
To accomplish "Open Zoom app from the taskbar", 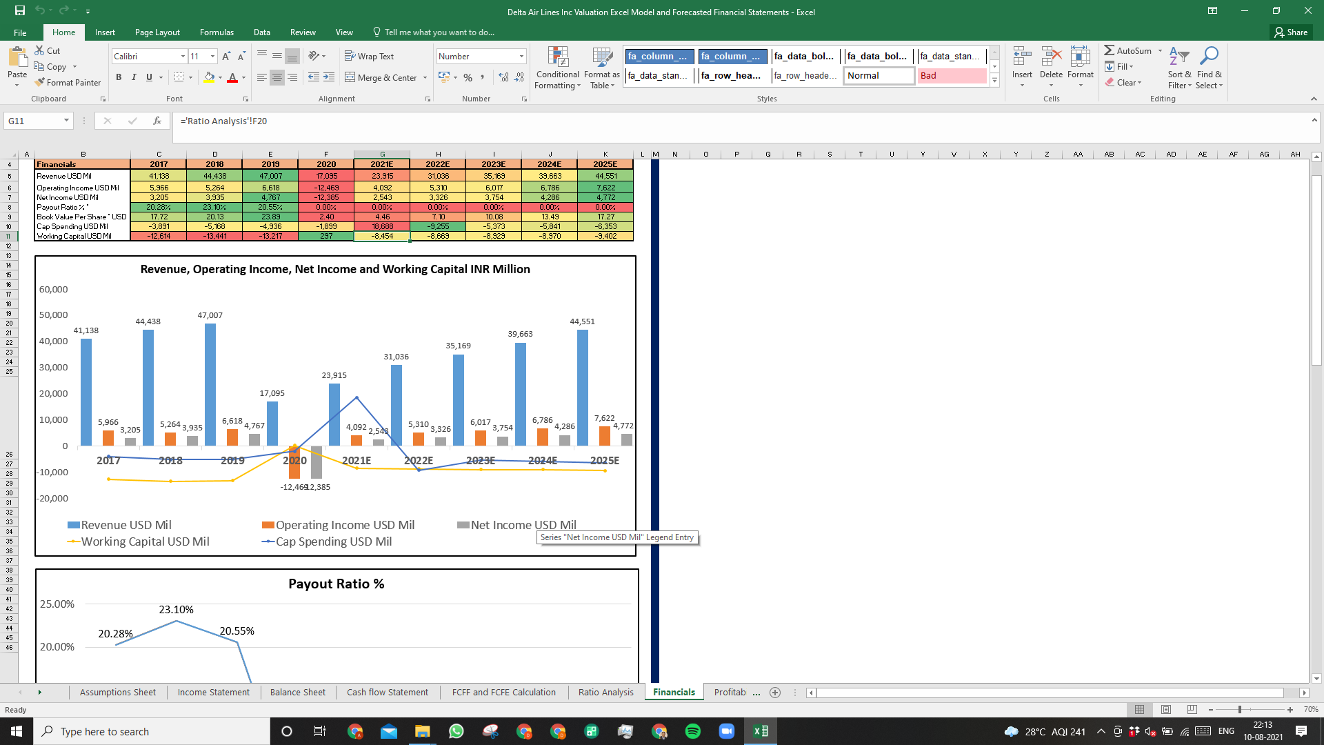I will tap(727, 731).
